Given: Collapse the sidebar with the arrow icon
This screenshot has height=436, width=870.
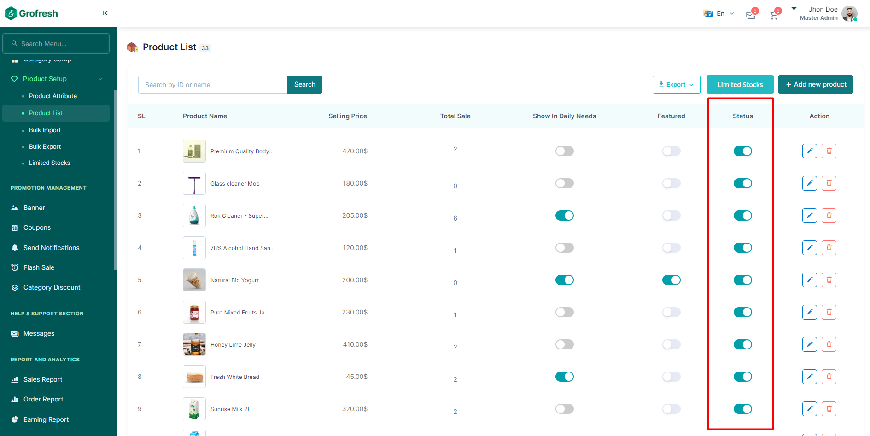Looking at the screenshot, I should click(x=105, y=13).
